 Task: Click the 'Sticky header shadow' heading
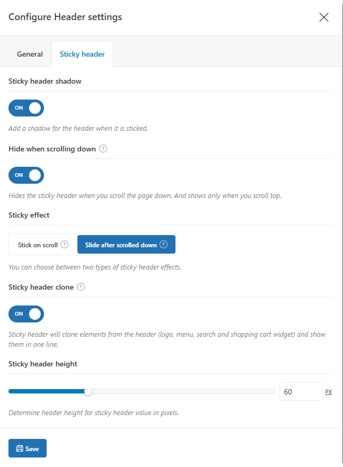point(45,82)
